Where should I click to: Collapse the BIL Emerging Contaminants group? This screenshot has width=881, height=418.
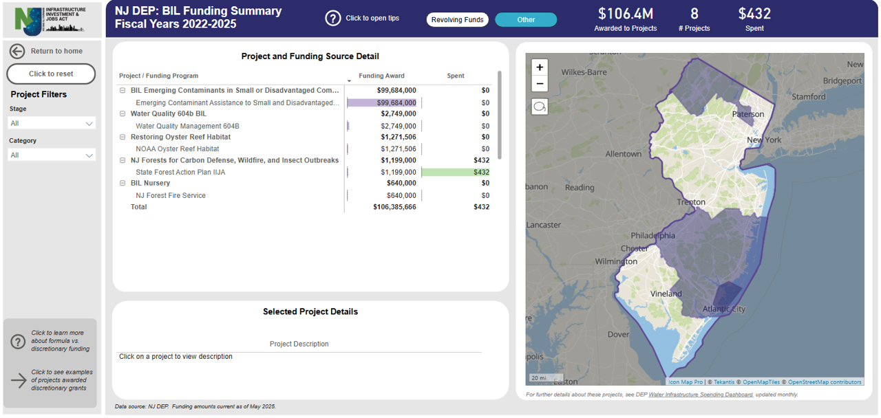pyautogui.click(x=123, y=90)
